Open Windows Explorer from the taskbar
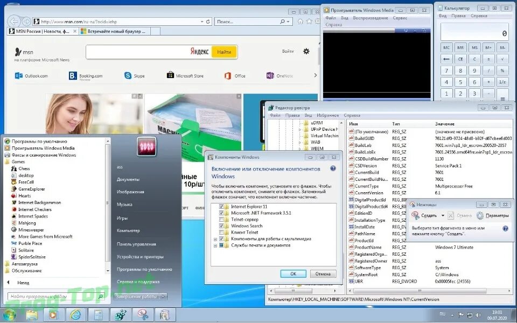Image resolution: width=517 pixels, height=323 pixels. click(x=32, y=315)
